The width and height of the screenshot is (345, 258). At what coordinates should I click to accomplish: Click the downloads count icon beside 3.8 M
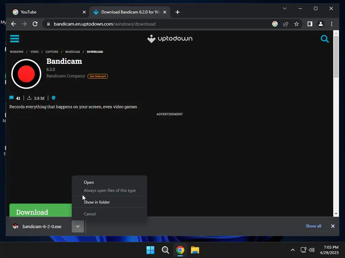pyautogui.click(x=29, y=98)
